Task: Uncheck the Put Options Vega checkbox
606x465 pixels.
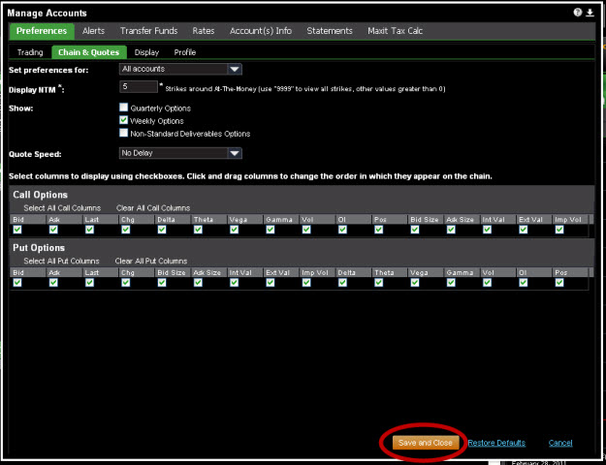Action: tap(415, 283)
